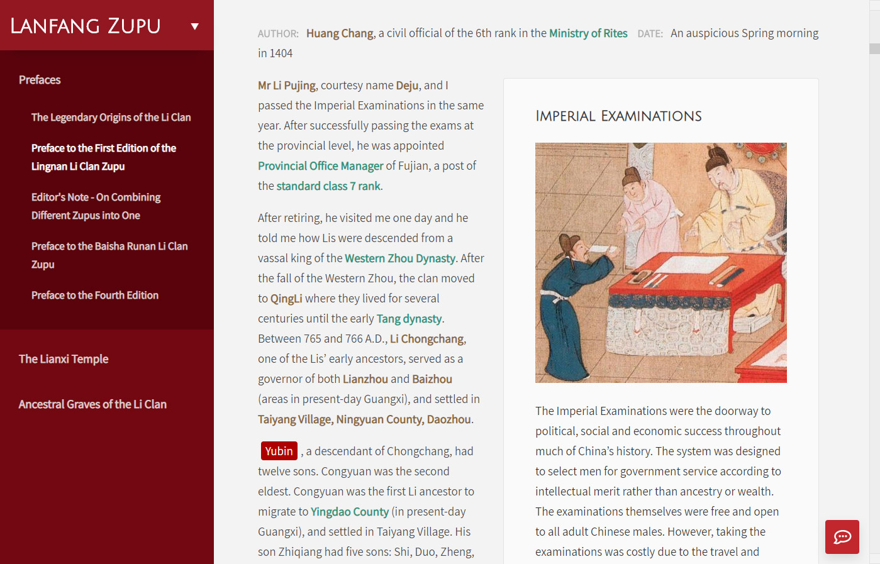Screen dimensions: 880x564
Task: Select the highlighted Yubin name tag
Action: [279, 451]
